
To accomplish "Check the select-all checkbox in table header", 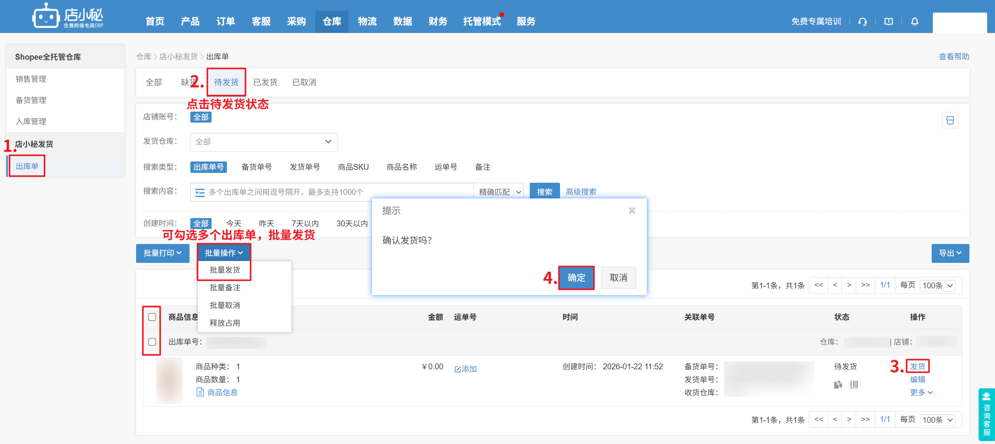I will coord(152,317).
